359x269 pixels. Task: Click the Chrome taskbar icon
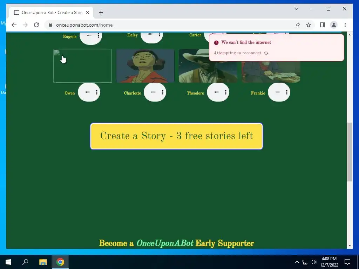60,262
